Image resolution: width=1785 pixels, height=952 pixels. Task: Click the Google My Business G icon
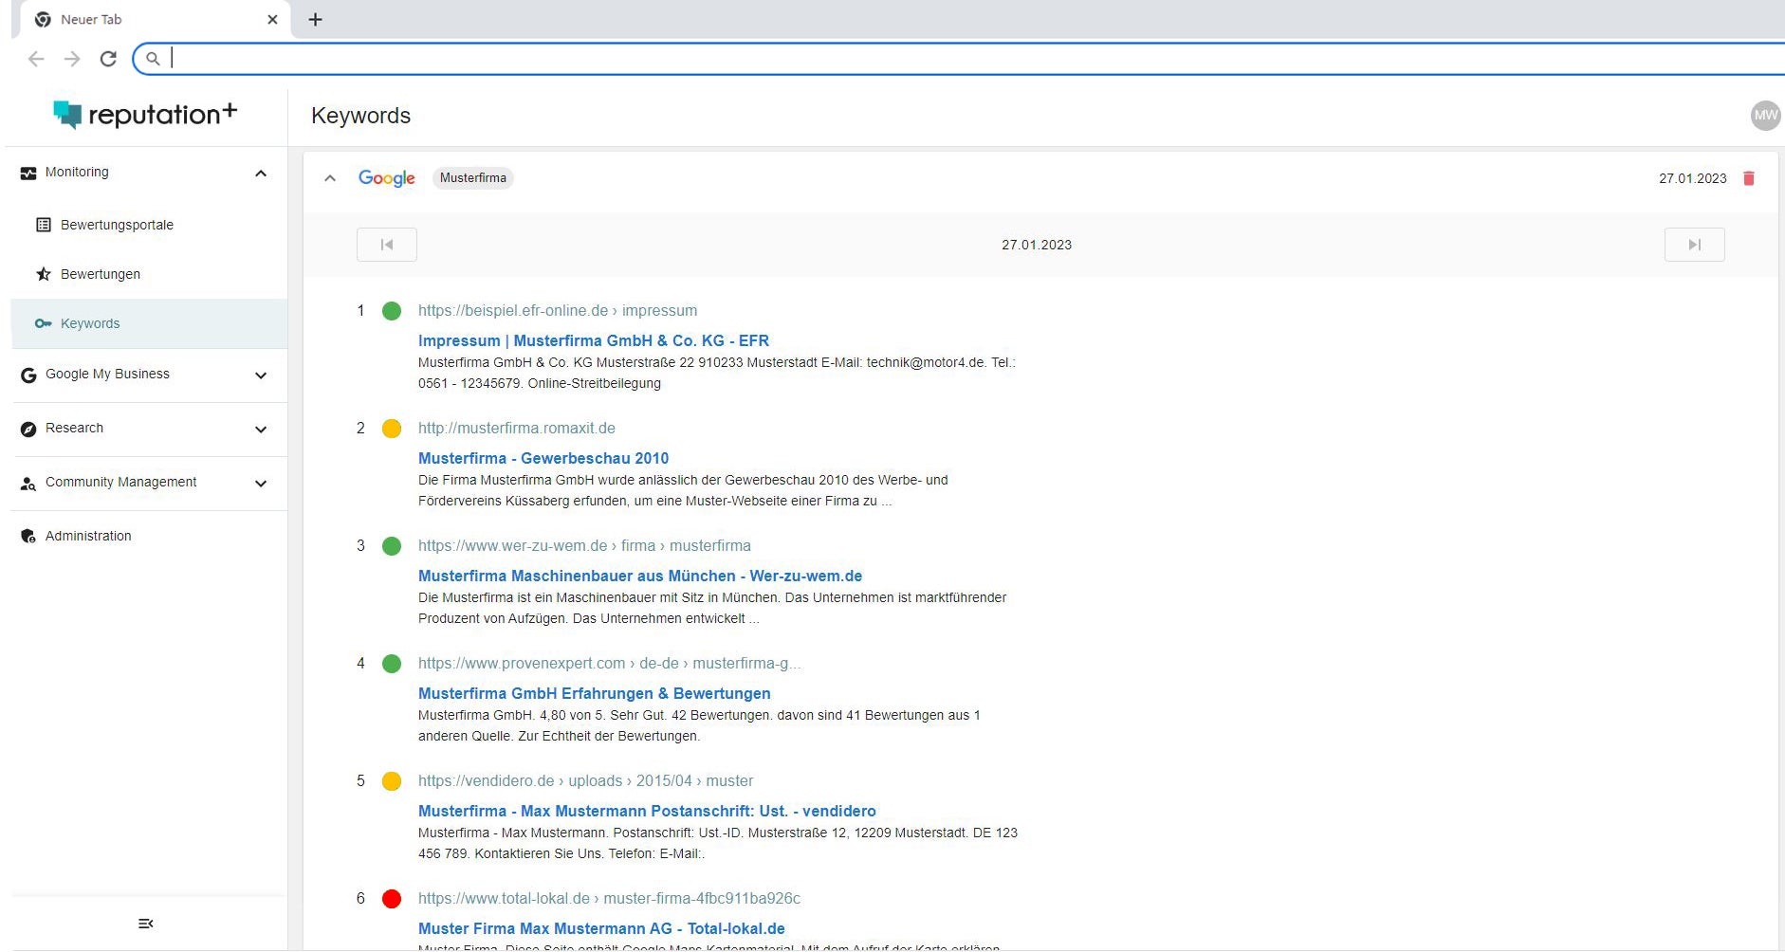coord(28,375)
